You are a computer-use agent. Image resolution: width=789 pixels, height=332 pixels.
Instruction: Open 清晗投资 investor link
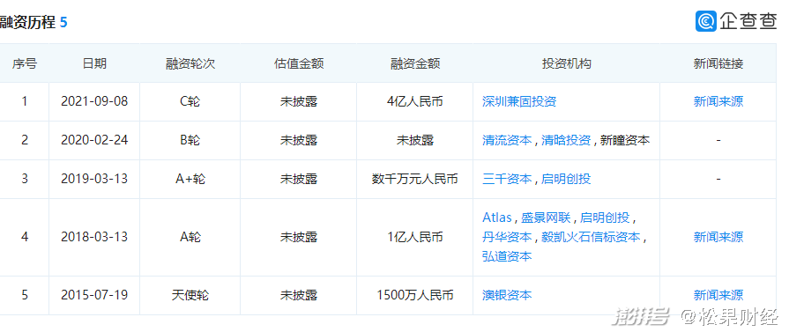coord(566,140)
